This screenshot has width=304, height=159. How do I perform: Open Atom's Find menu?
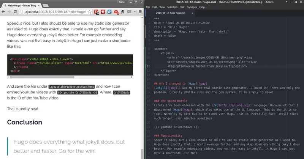182,7
